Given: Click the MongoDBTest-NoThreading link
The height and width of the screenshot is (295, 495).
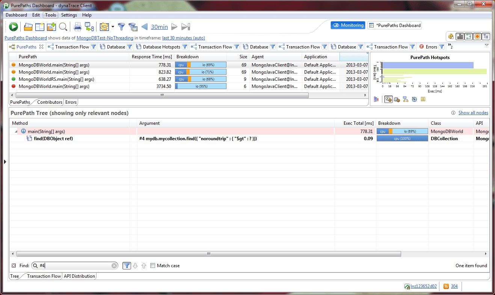Looking at the screenshot, I should click(105, 38).
